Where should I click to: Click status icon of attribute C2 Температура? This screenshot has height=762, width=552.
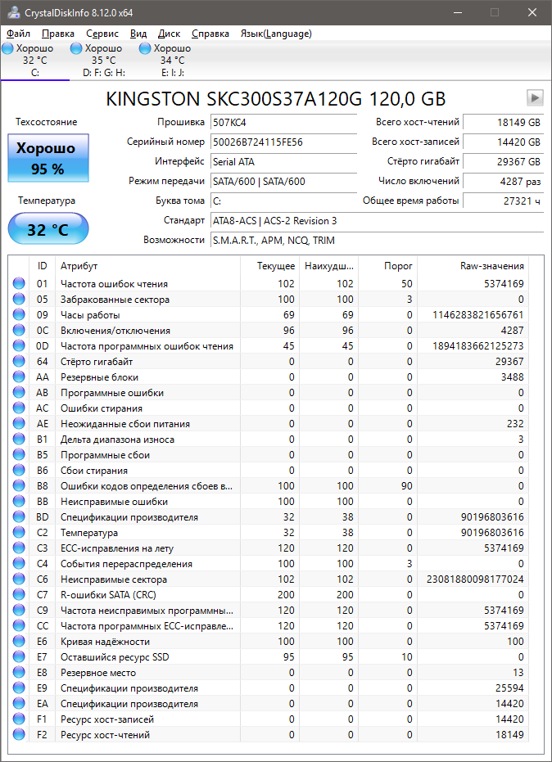19,533
